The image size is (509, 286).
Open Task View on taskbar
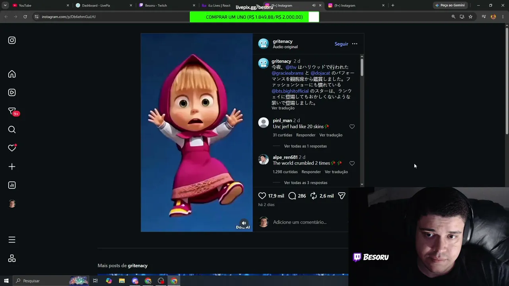pyautogui.click(x=95, y=281)
